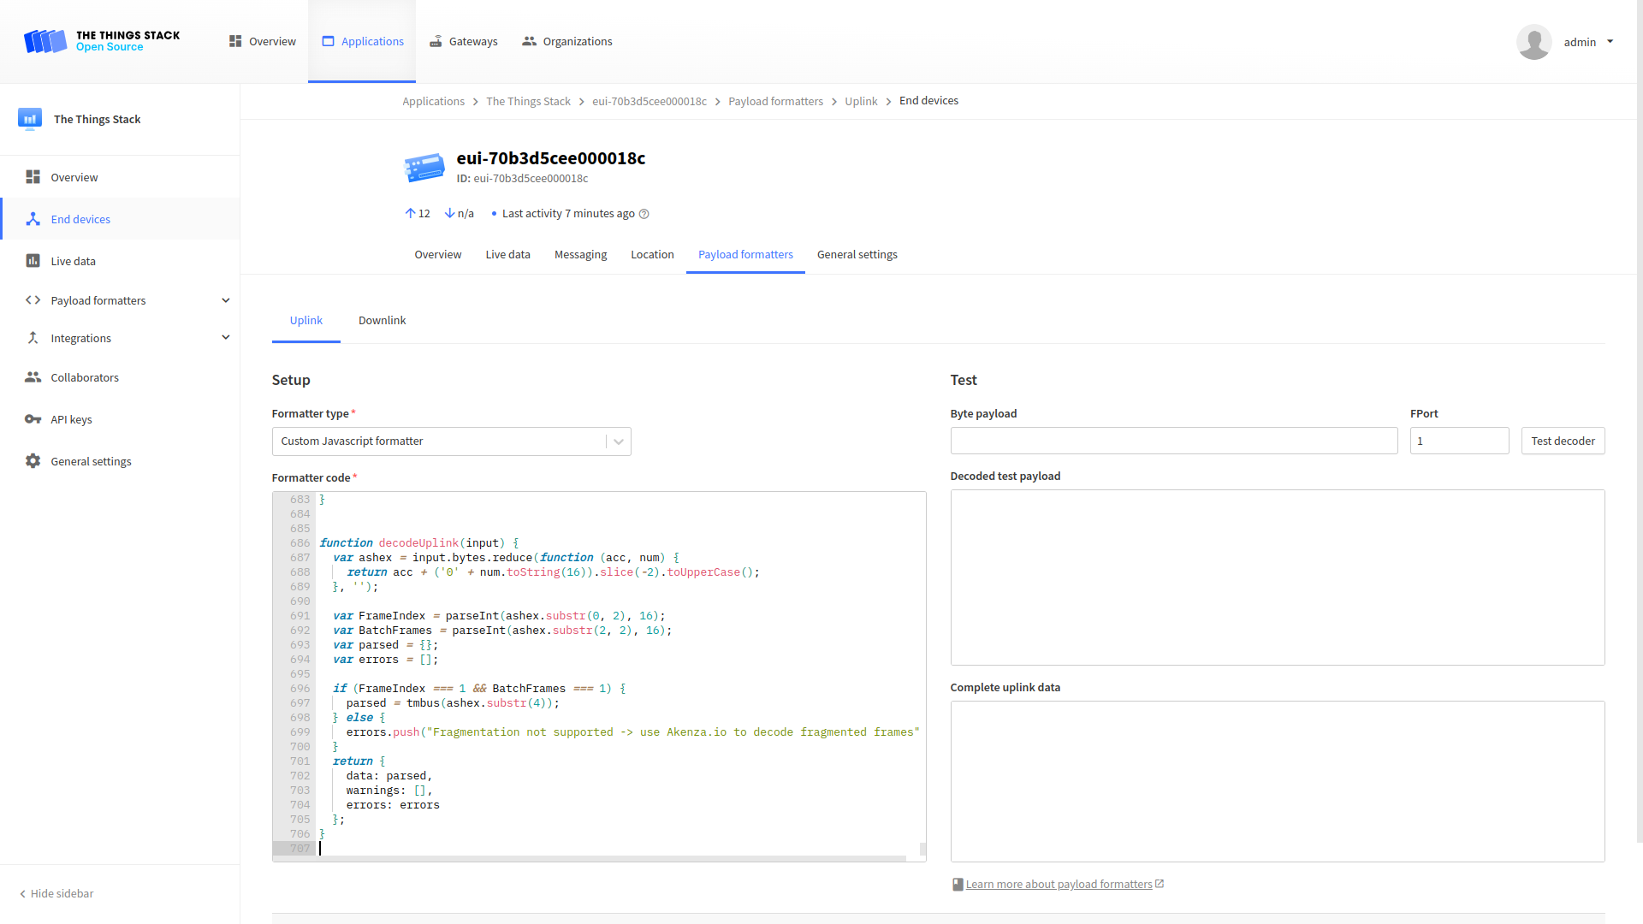Click the Formatter type dropdown arrow

(x=619, y=441)
